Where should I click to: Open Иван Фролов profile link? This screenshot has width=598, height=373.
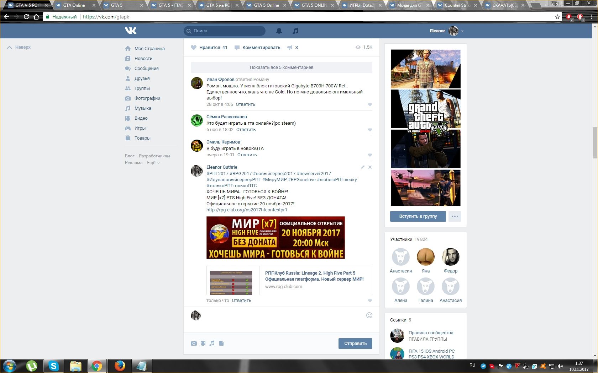(x=220, y=79)
